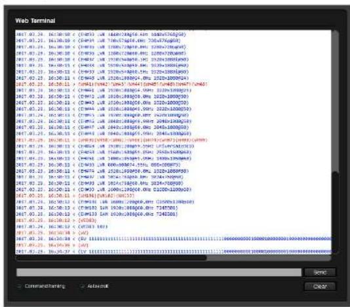
Task: Select the blue "(VIDEO" response line
Action: point(62,226)
